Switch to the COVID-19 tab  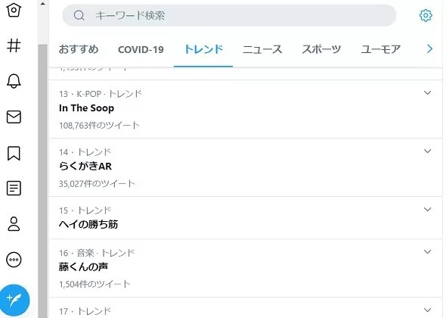click(x=141, y=49)
